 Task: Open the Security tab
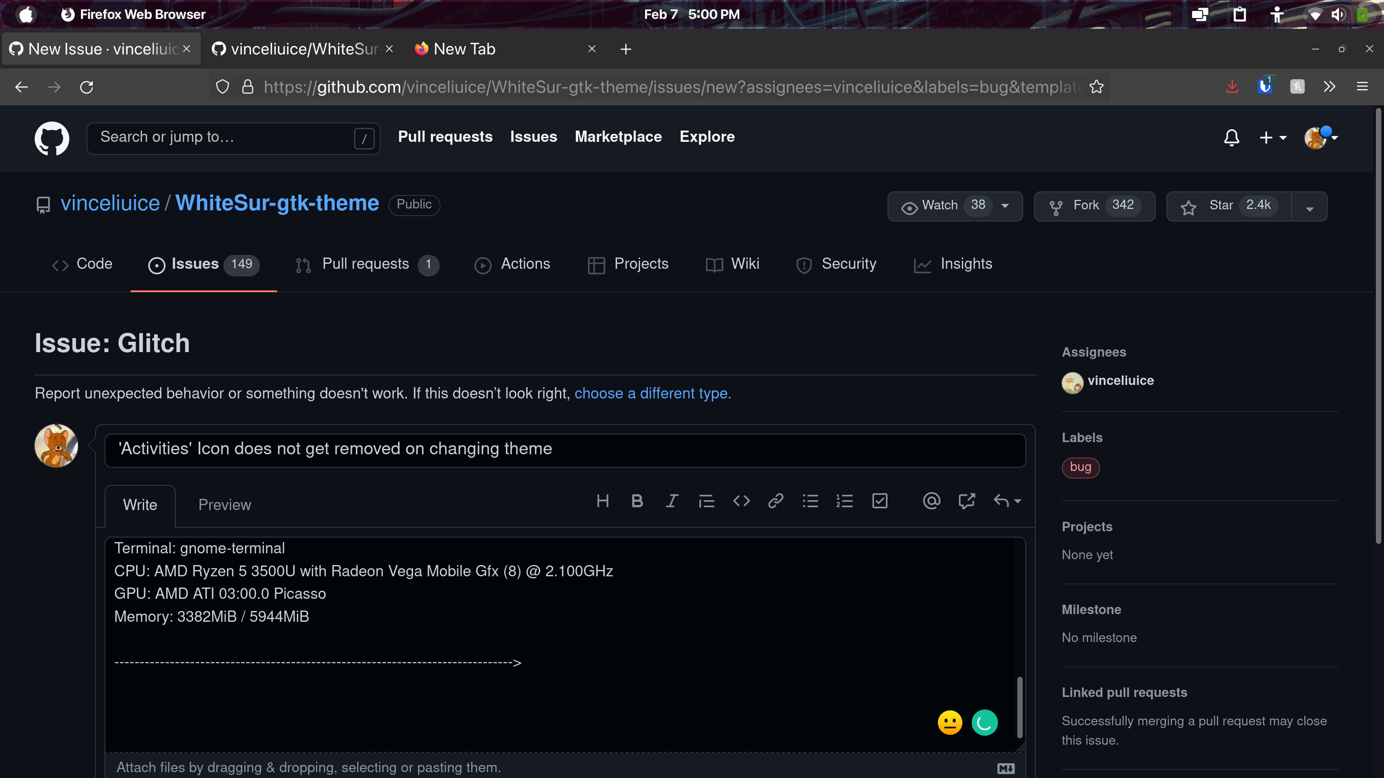(x=836, y=264)
